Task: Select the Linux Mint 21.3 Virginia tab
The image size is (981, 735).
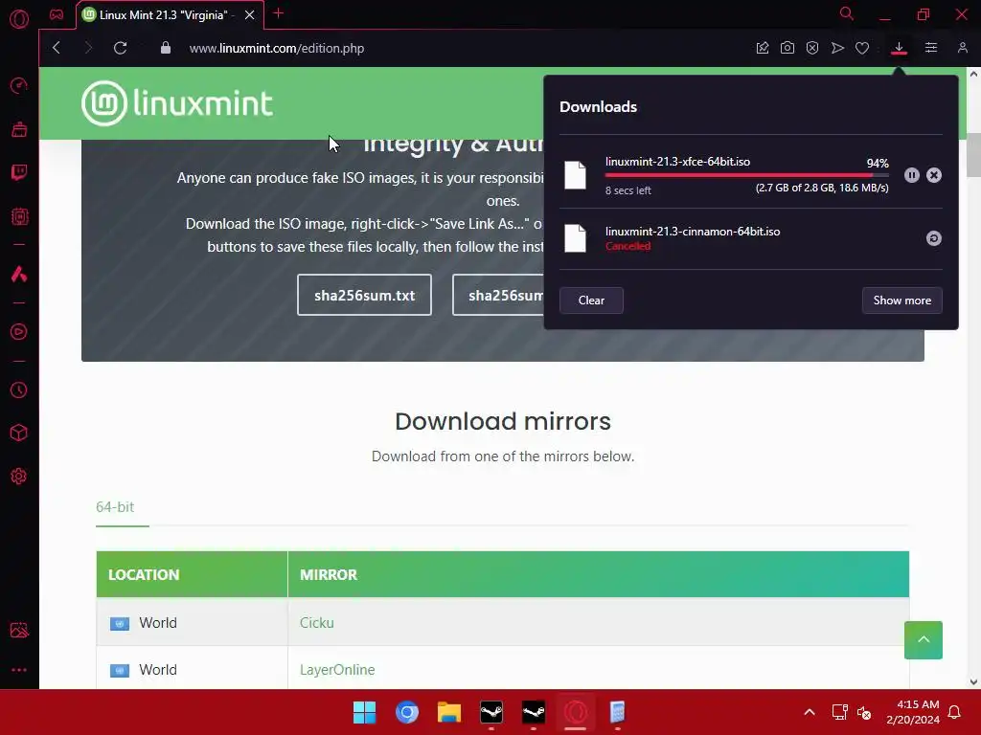Action: pos(163,15)
